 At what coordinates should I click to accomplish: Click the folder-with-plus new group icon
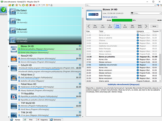click(x=27, y=5)
